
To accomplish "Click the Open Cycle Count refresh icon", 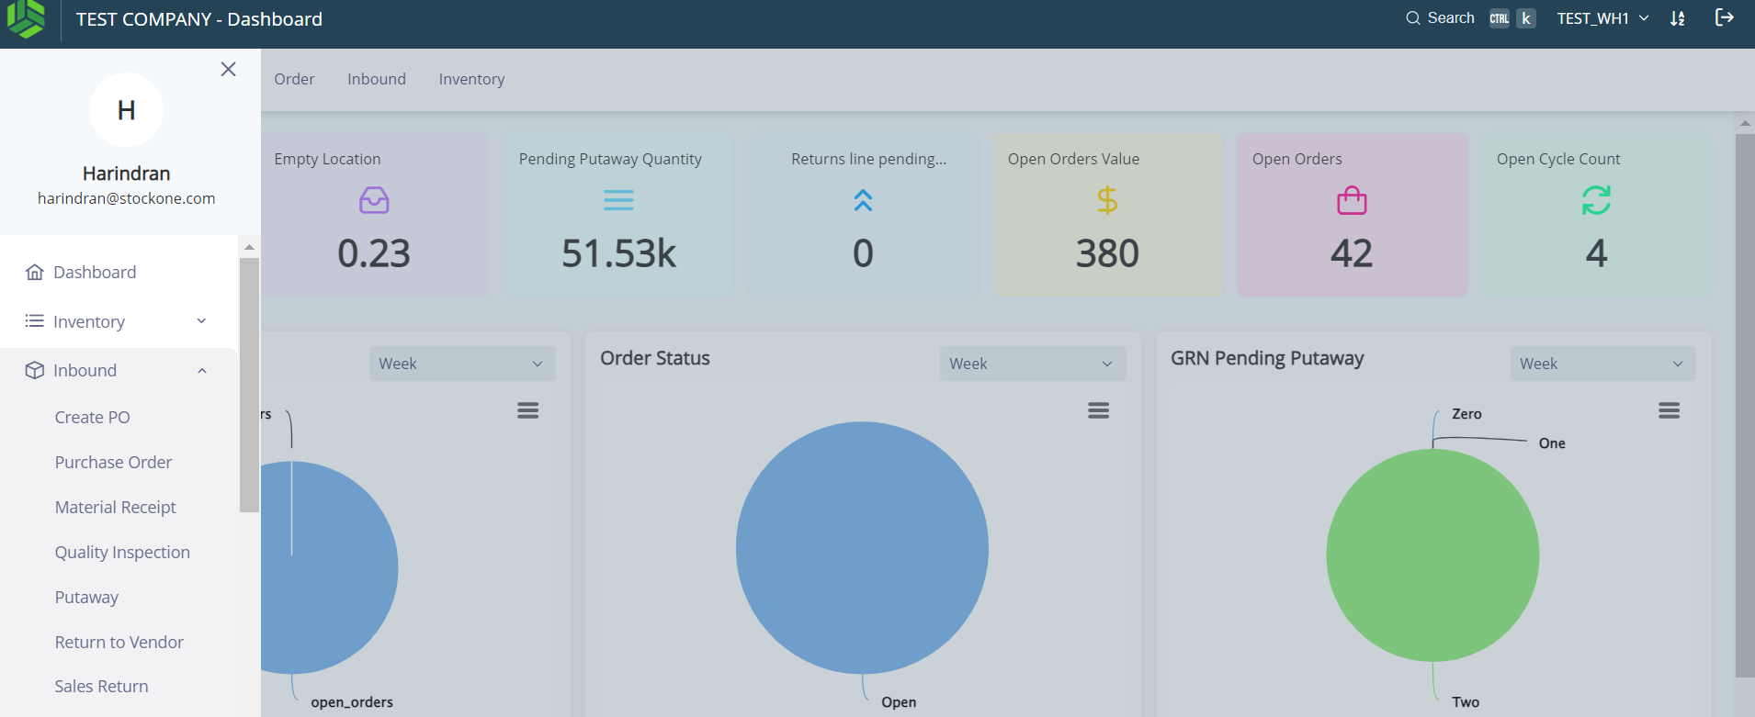I will click(1595, 200).
